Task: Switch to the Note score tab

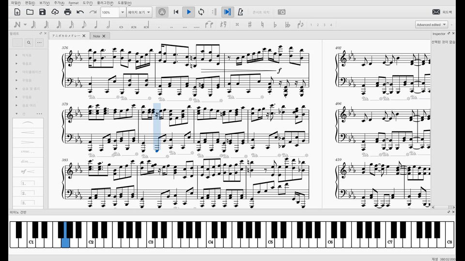Action: pyautogui.click(x=97, y=36)
